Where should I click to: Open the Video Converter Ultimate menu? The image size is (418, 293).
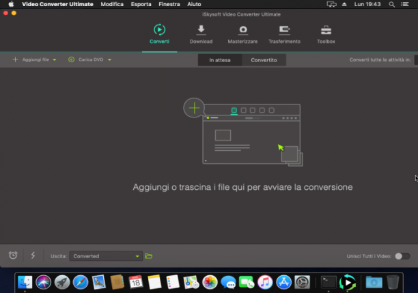[x=57, y=4]
